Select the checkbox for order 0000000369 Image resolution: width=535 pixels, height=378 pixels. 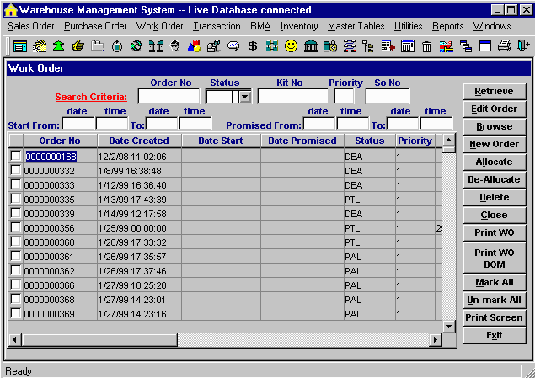[x=15, y=313]
